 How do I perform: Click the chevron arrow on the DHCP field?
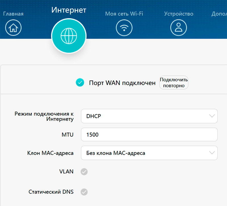pos(212,116)
